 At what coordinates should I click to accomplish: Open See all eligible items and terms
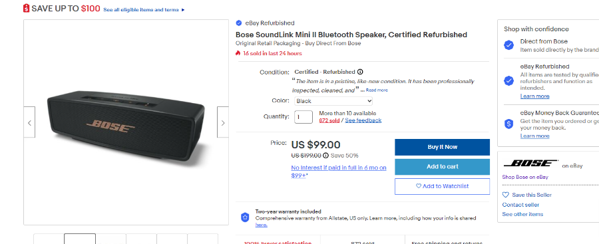tap(144, 10)
